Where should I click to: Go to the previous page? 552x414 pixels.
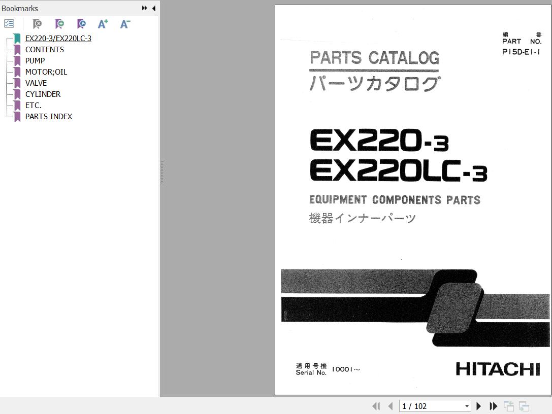pyautogui.click(x=391, y=406)
